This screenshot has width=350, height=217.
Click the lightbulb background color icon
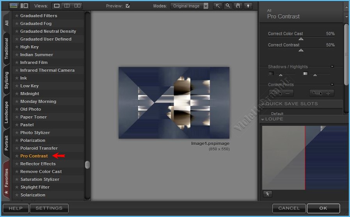tap(248, 6)
